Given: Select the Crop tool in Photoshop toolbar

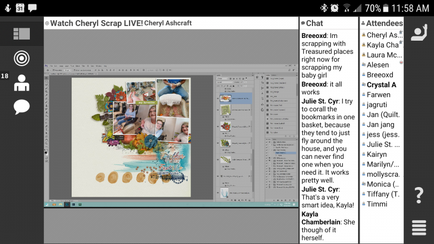Looking at the screenshot, I should pyautogui.click(x=46, y=92).
